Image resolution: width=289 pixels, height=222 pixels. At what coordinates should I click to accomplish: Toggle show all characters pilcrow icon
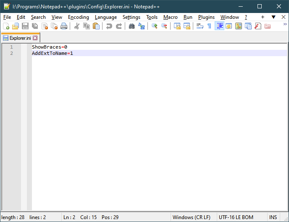[209, 26]
